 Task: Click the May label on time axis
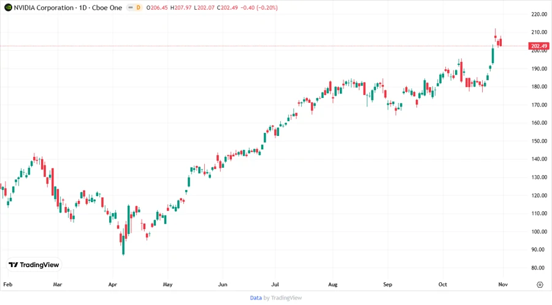click(167, 284)
